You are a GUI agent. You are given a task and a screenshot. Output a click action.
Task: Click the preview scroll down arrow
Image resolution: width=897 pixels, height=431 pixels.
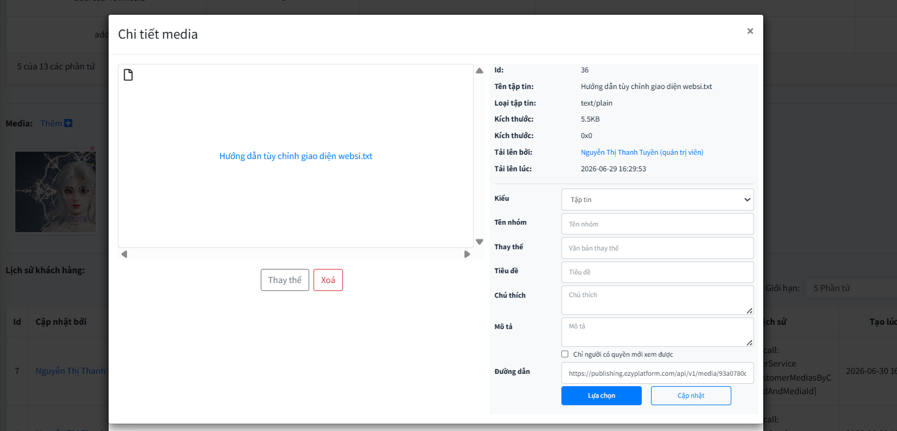[x=480, y=242]
